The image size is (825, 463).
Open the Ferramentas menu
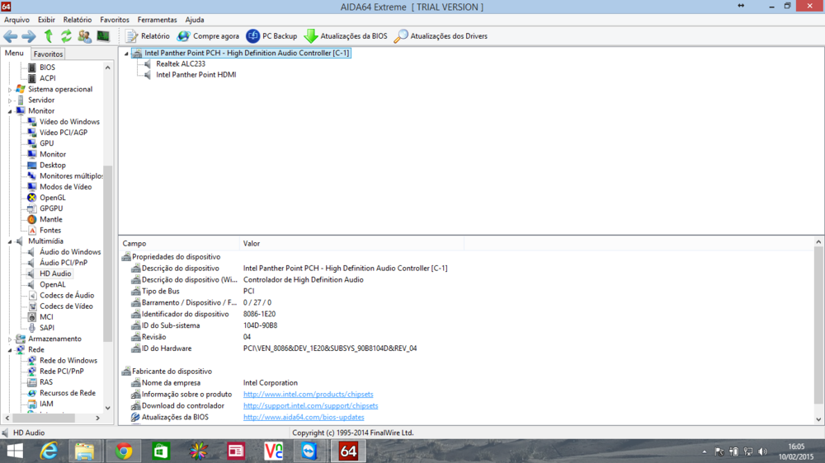[157, 20]
